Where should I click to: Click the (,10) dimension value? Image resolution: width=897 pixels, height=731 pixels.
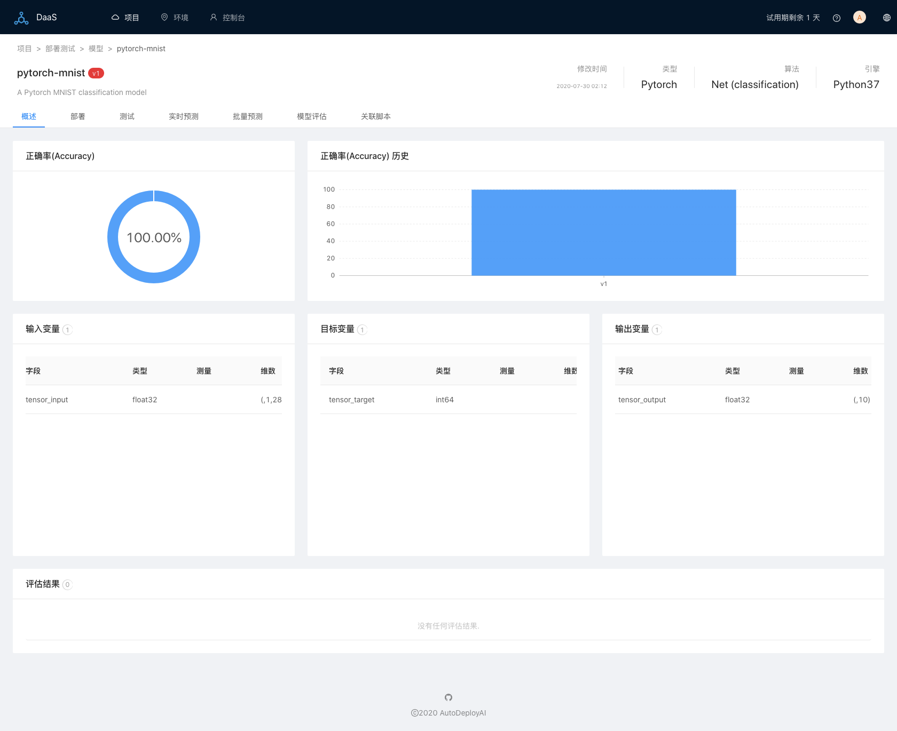862,400
